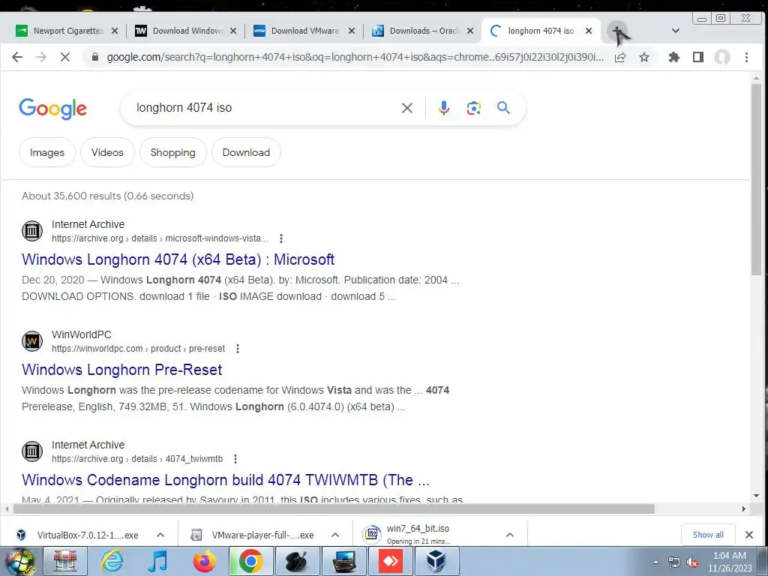
Task: Filter results by Images
Action: pyautogui.click(x=47, y=152)
